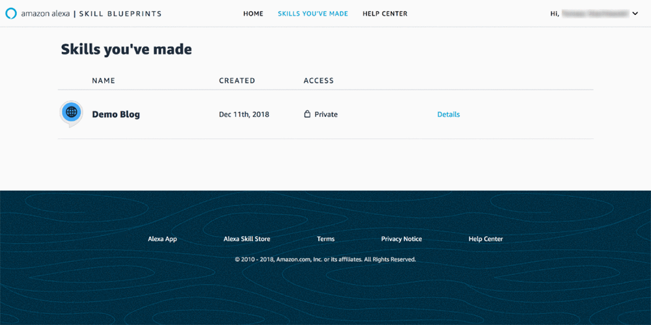
Task: Click the copyright notice text
Action: tap(325, 259)
